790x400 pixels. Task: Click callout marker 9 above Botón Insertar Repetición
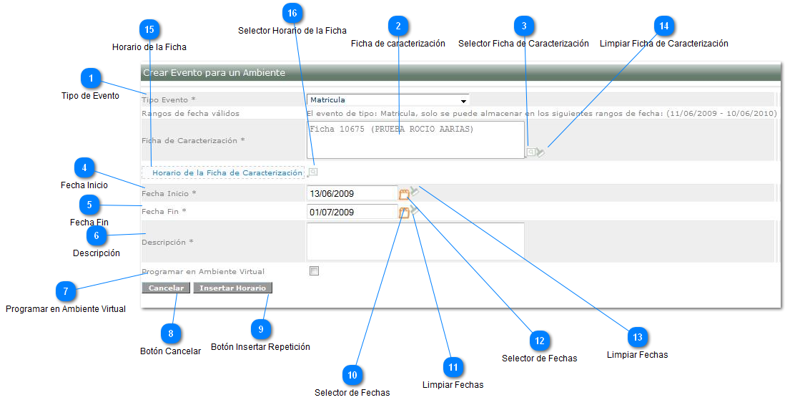(x=261, y=329)
